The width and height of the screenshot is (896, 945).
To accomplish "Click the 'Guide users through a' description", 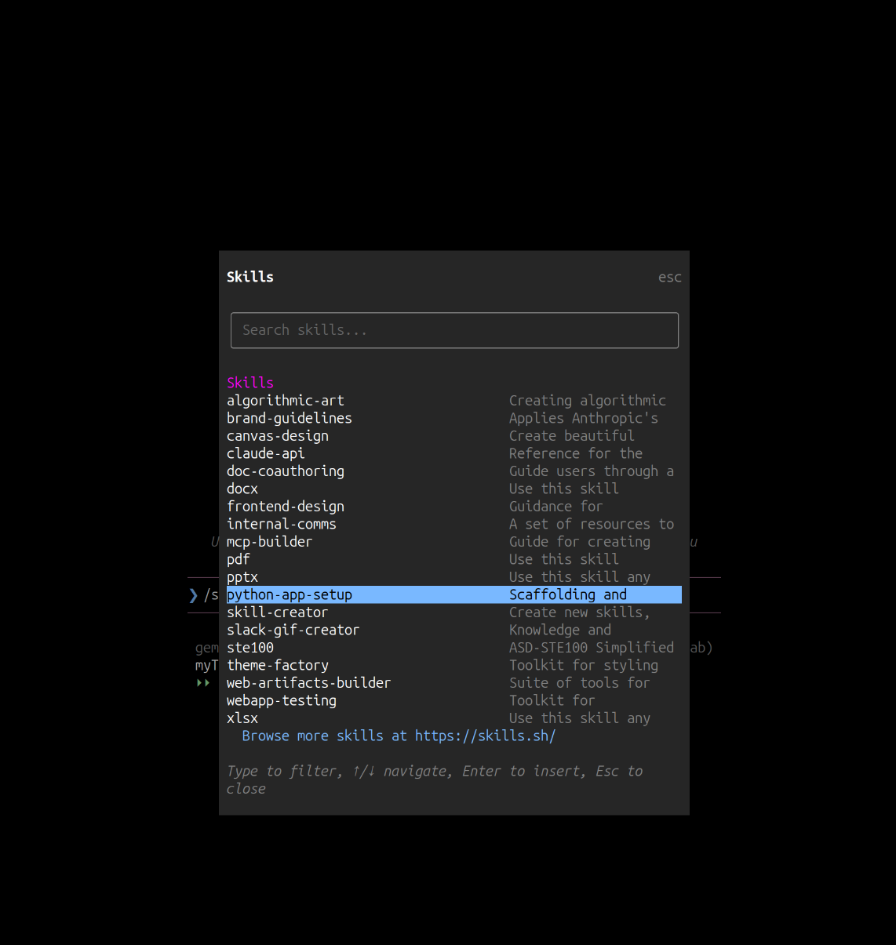I will (592, 471).
